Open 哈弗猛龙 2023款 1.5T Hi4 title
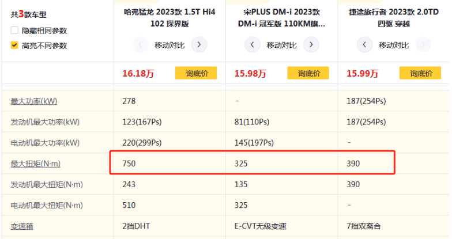The height and width of the screenshot is (239, 452). click(x=169, y=17)
